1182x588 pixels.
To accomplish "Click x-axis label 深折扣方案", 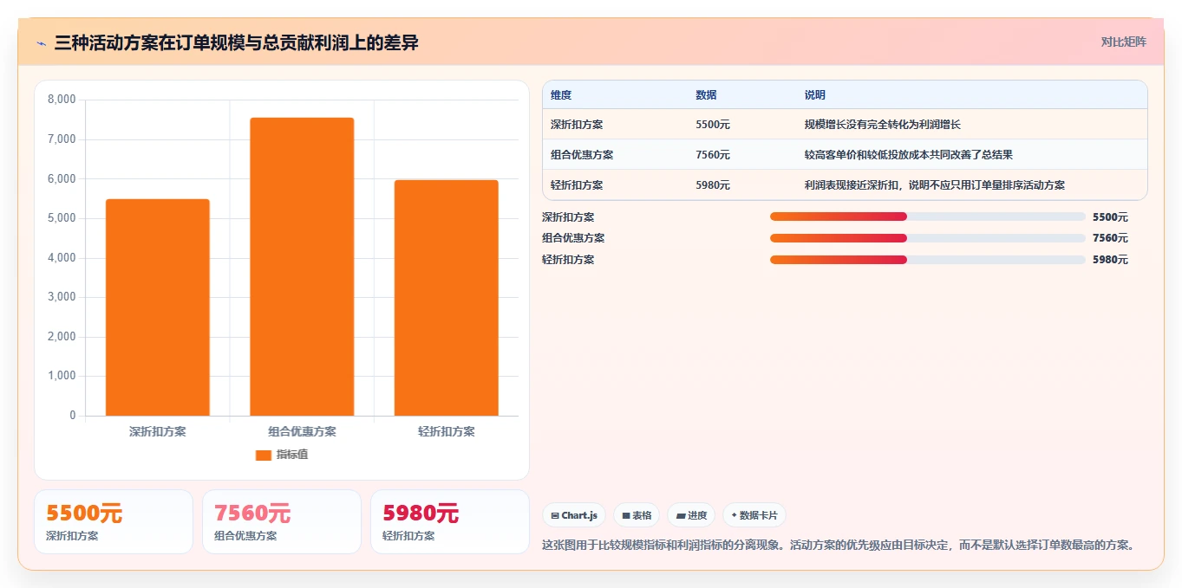I will [x=158, y=431].
